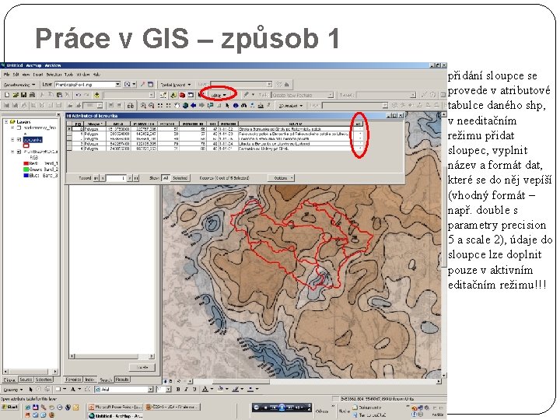This screenshot has width=560, height=420.
Task: Expand the Georeferencing Layer combo box
Action: click(117, 85)
